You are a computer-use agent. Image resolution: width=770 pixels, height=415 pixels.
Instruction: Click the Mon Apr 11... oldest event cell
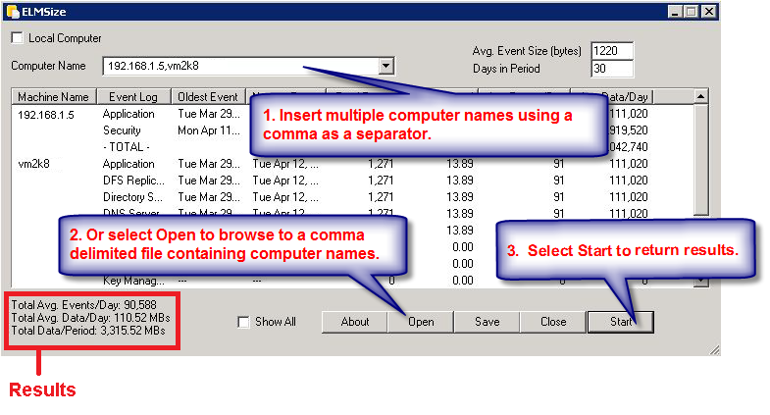point(209,130)
